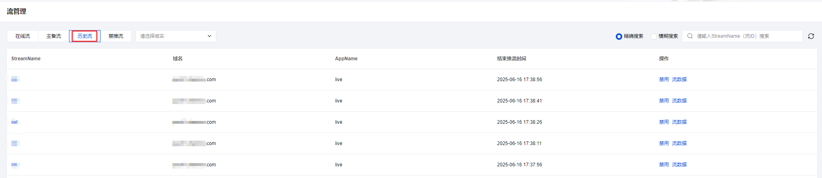
Task: Open 流数据 for stream ended 17:37:56
Action: [679, 165]
